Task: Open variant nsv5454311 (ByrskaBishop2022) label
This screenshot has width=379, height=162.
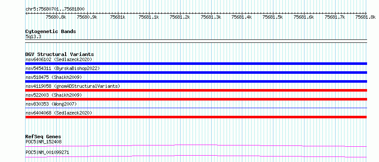Action: pos(63,68)
